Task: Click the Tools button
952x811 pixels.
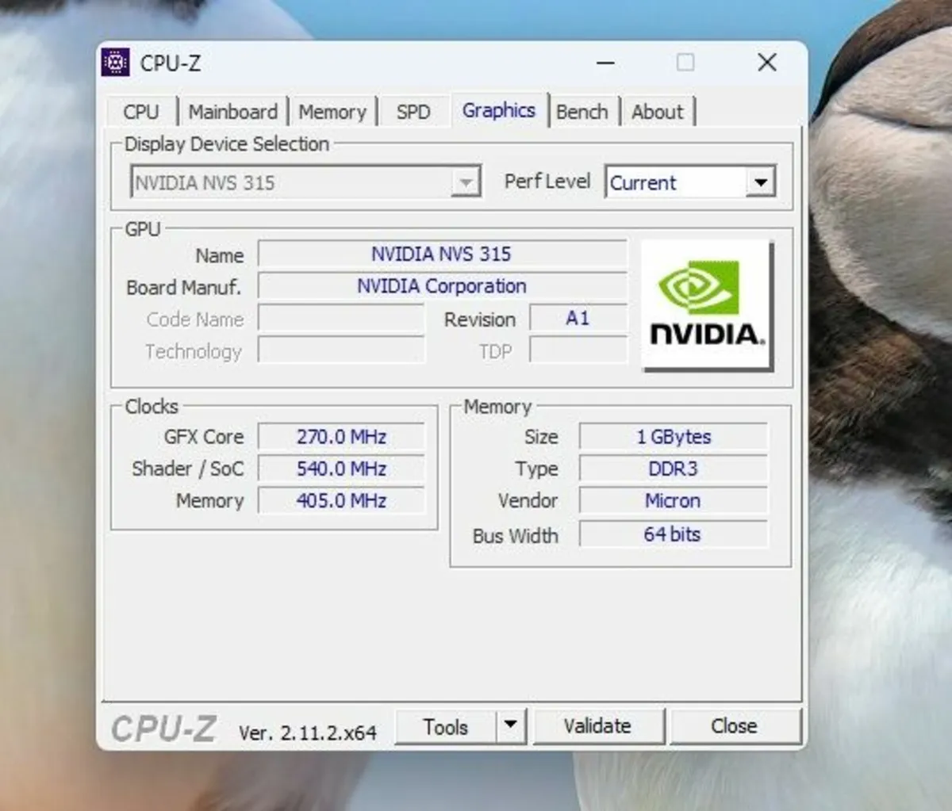Action: [x=446, y=726]
